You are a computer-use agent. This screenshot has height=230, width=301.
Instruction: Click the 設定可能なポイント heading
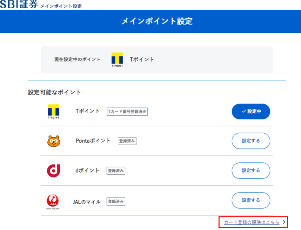55,92
